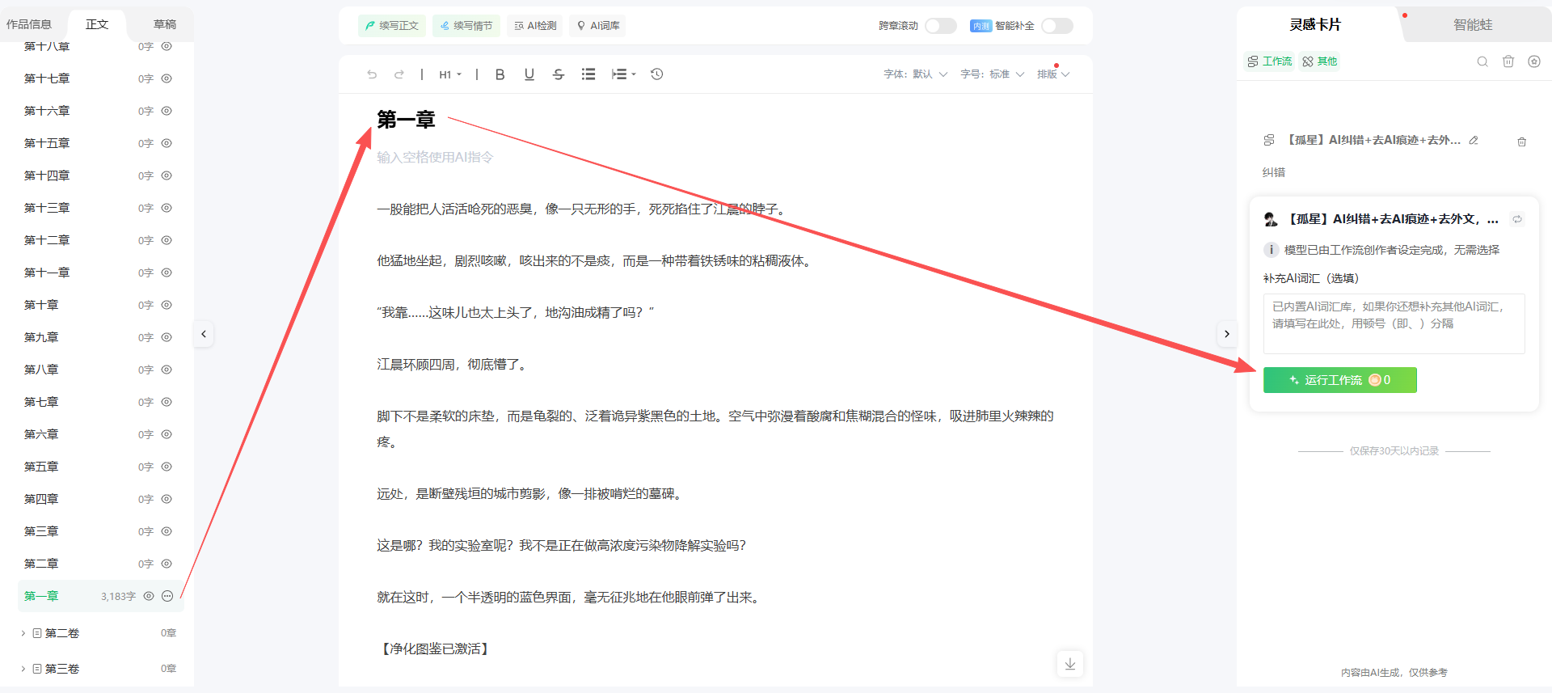Open the 排版 layout dropdown
The width and height of the screenshot is (1552, 693).
(1053, 74)
